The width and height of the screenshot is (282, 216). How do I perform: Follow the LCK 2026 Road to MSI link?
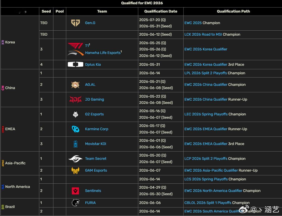coord(203,34)
